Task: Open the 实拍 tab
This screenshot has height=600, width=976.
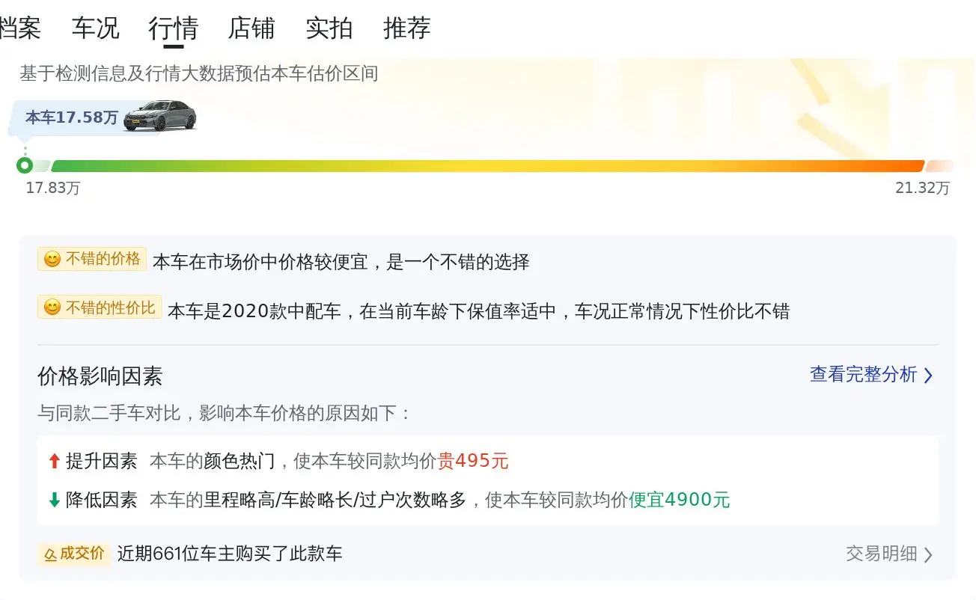Action: click(329, 28)
